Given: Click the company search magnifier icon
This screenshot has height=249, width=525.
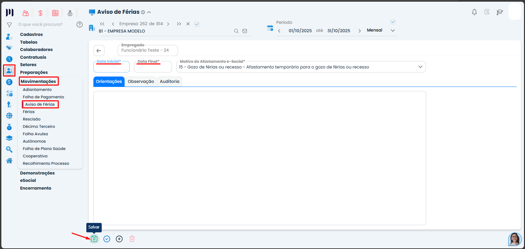Looking at the screenshot, I should tap(236, 31).
